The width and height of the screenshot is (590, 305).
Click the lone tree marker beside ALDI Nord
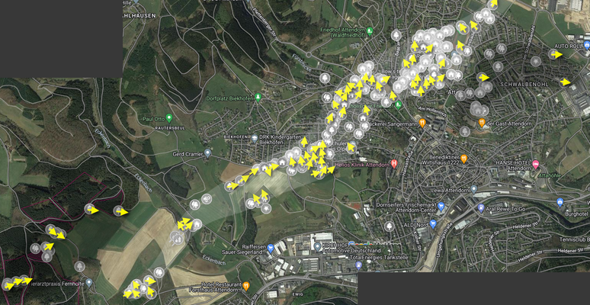[x=390, y=226]
